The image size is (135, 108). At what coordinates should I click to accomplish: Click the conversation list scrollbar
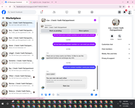click(37, 40)
